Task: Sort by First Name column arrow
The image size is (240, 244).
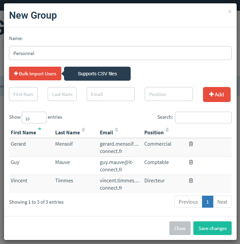Action: tap(40, 129)
